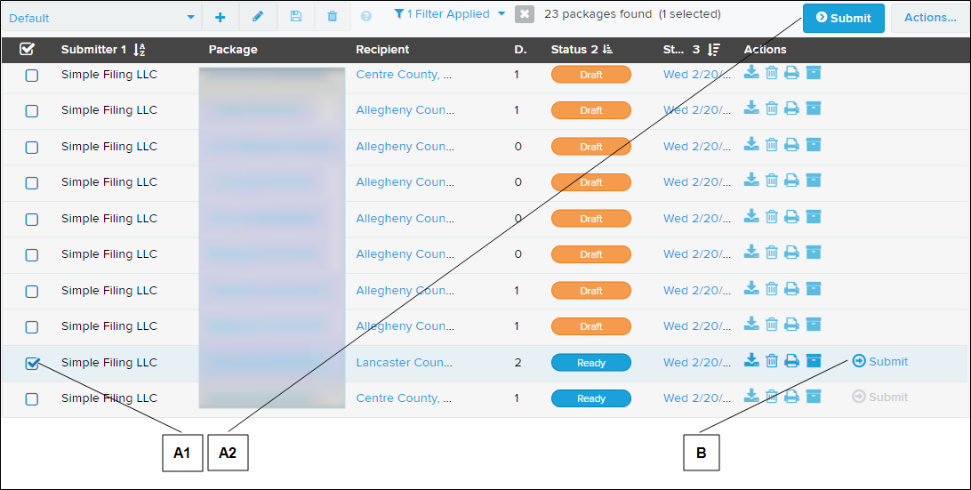Delete the Centre County Ready package
Viewport: 971px width, 490px height.
(772, 397)
